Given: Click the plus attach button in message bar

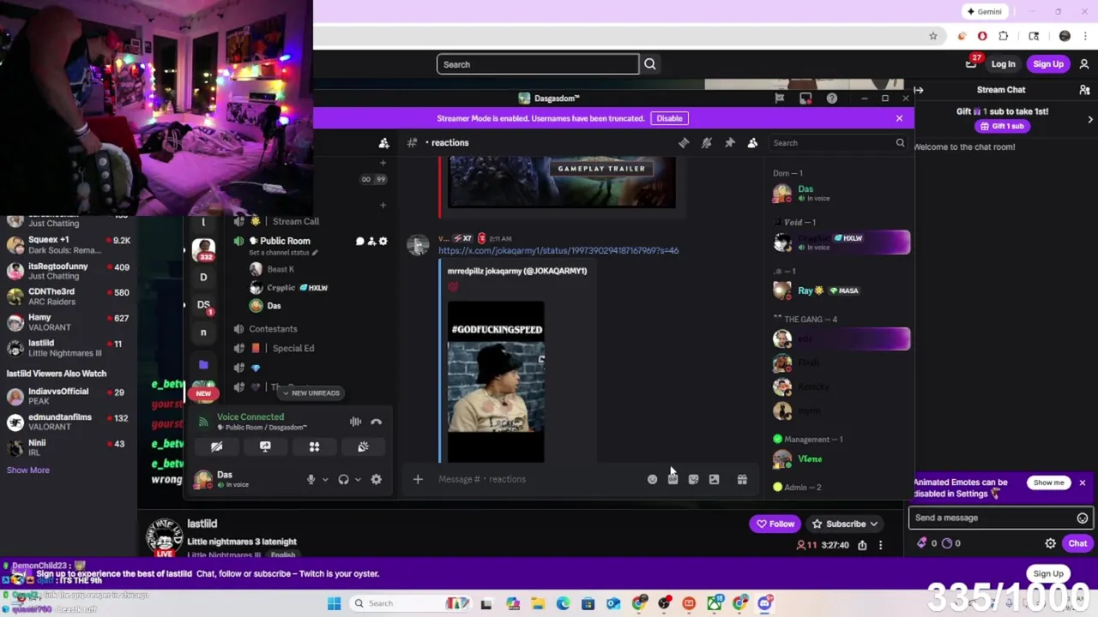Looking at the screenshot, I should (418, 479).
